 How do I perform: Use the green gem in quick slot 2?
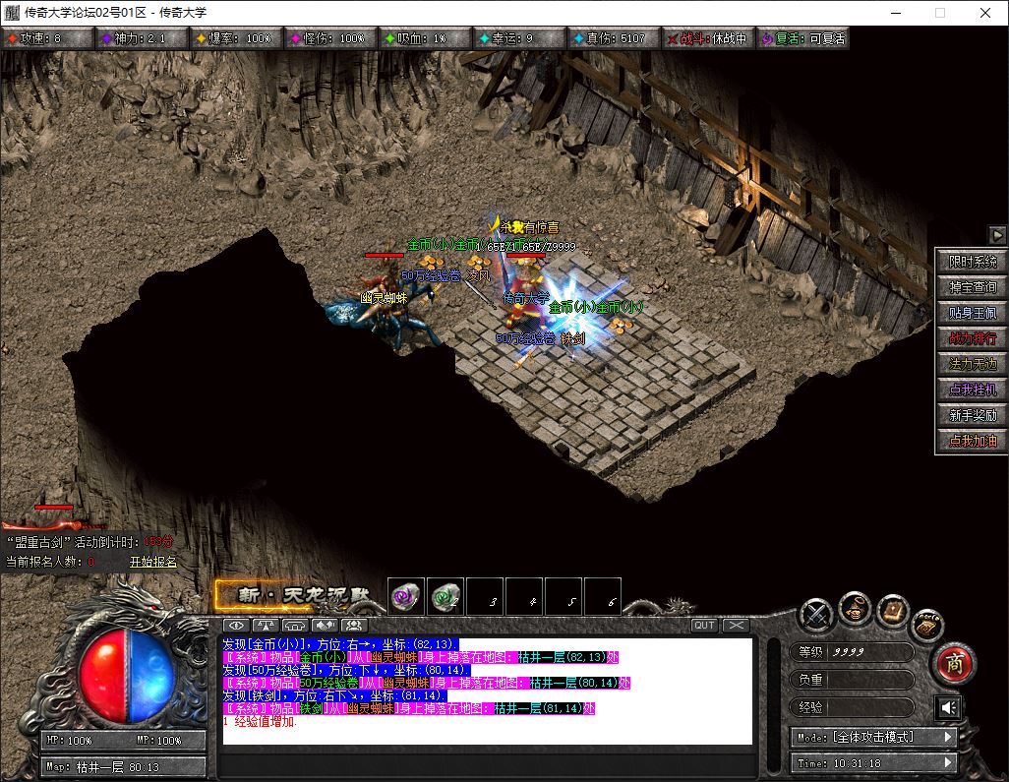coord(445,597)
